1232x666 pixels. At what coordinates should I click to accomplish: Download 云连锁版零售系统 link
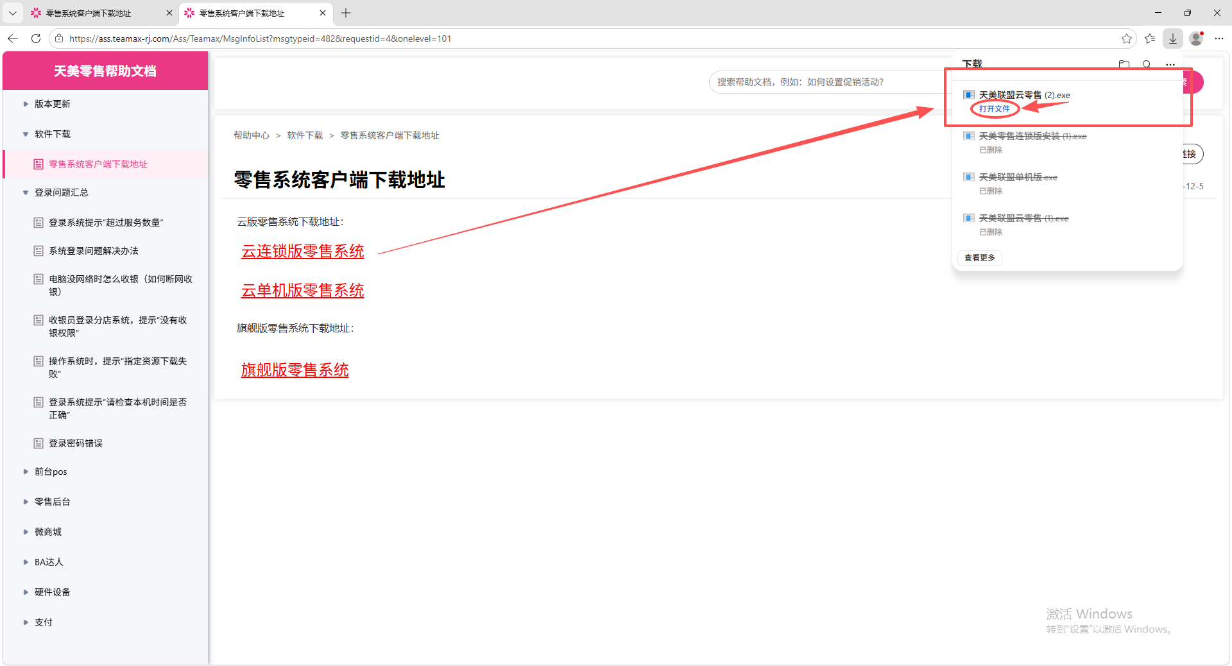point(303,252)
